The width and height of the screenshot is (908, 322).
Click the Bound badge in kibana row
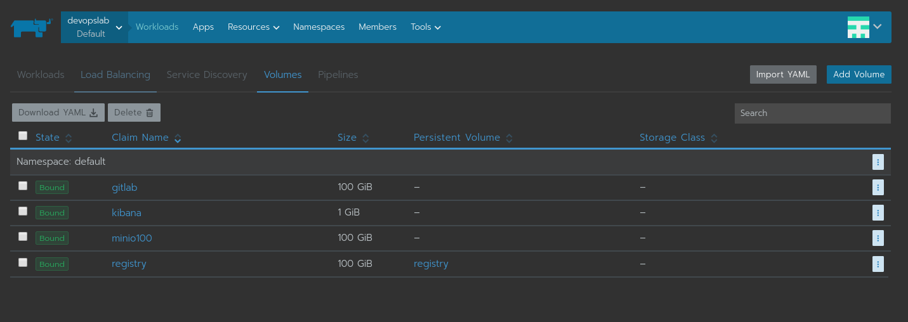coord(52,213)
